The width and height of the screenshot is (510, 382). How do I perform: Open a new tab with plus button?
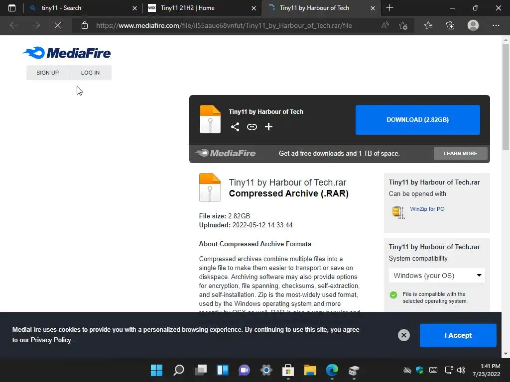point(389,8)
